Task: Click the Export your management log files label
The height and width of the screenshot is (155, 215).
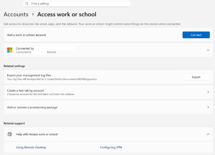Action: (x=29, y=75)
